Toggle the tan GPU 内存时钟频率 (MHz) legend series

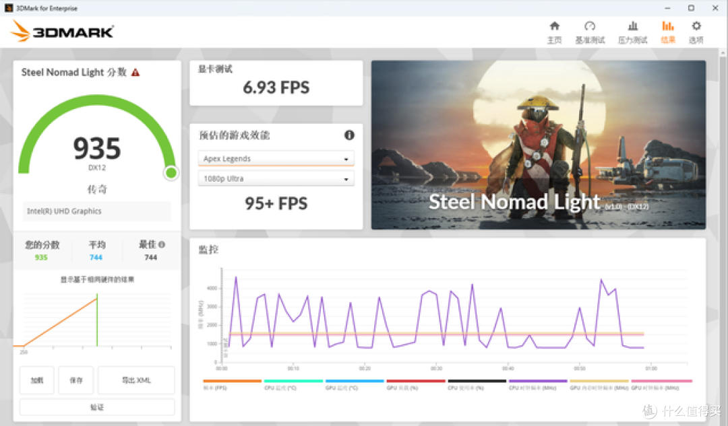click(x=599, y=384)
